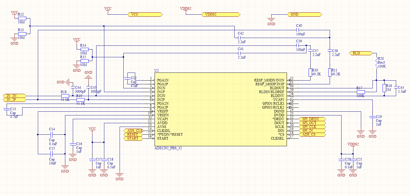Click the GPIO1/RCLK1 pin label
Image resolution: width=410 pixels, height=196 pixels.
tap(273, 104)
